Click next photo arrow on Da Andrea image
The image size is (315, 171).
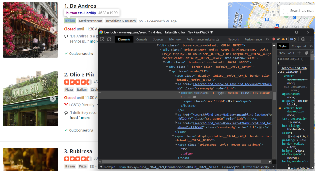53,30
